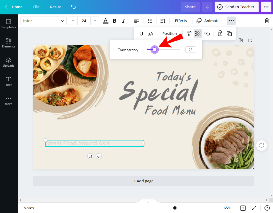Open the comment bubble on the canvas
The height and width of the screenshot is (213, 273).
262,145
